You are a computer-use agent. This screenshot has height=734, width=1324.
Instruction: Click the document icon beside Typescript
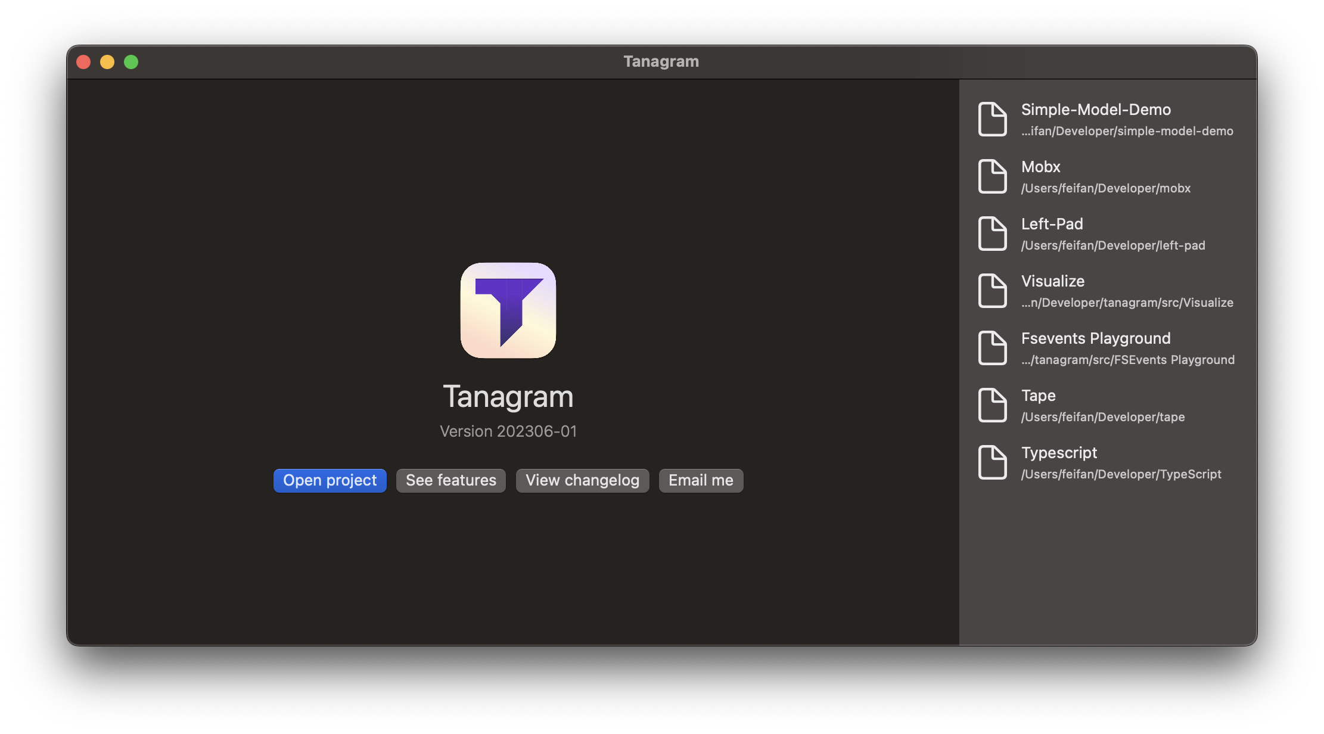992,462
